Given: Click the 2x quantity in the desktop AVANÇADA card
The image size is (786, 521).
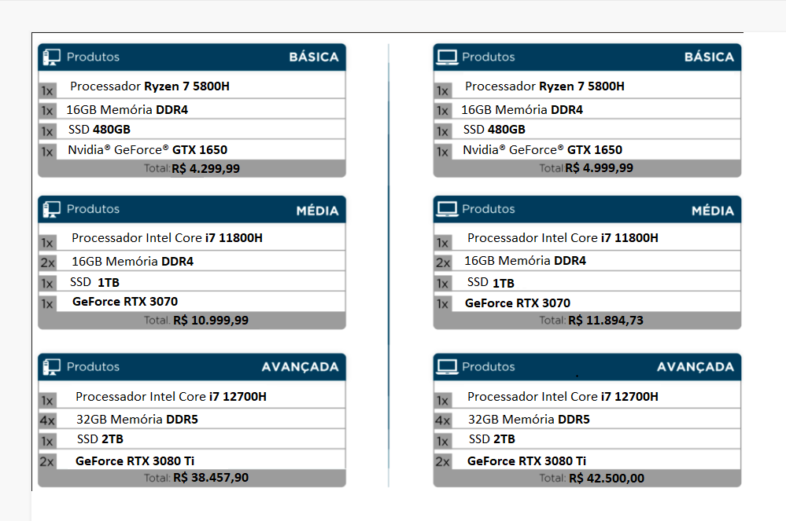Looking at the screenshot, I should pos(47,461).
